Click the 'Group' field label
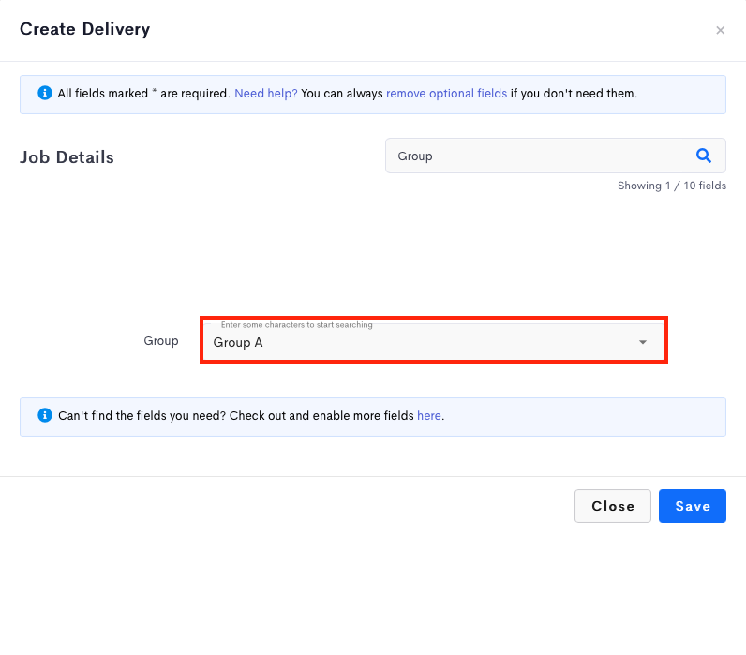The image size is (746, 655). pyautogui.click(x=161, y=341)
